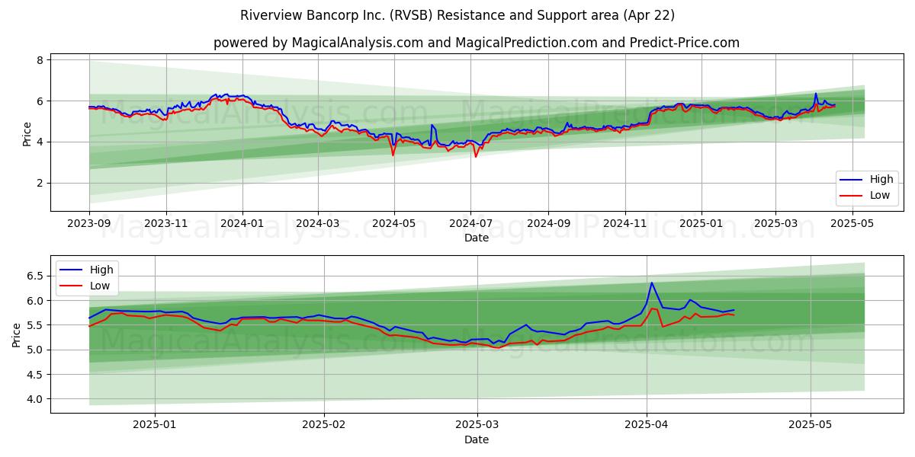Viewport: 915px width, 457px height.
Task: Click the top chart '2024-03' date label
Action: point(318,224)
